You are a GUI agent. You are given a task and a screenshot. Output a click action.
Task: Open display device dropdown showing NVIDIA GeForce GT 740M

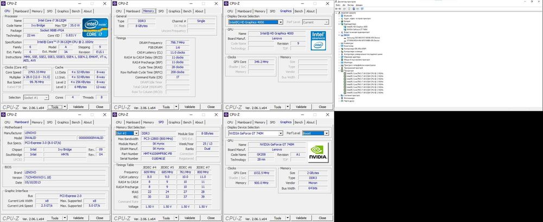281,134
